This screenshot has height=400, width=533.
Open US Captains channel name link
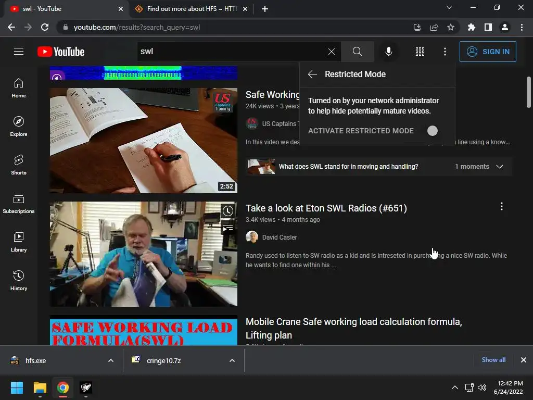tap(280, 124)
